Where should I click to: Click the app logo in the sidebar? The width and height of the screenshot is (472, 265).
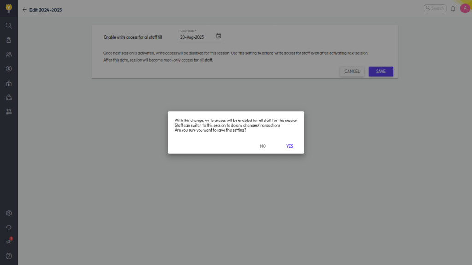tap(9, 9)
